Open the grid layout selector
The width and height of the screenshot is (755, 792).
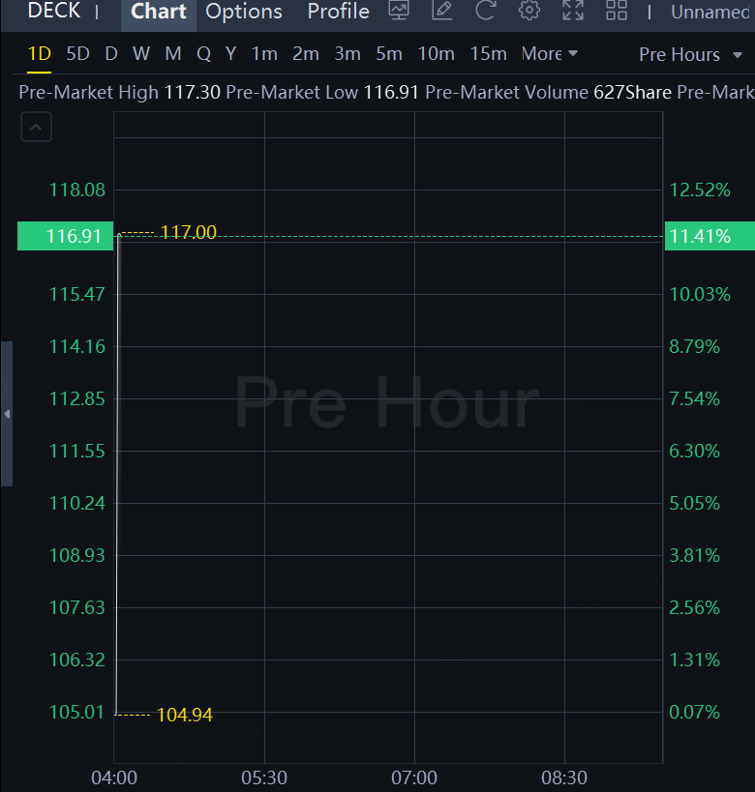coord(617,12)
